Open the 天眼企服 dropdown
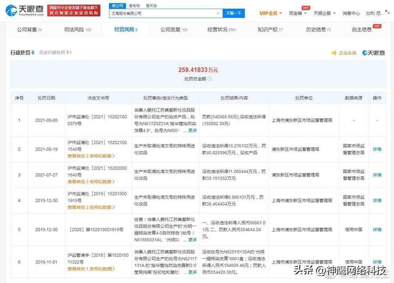The image size is (394, 283). [324, 14]
